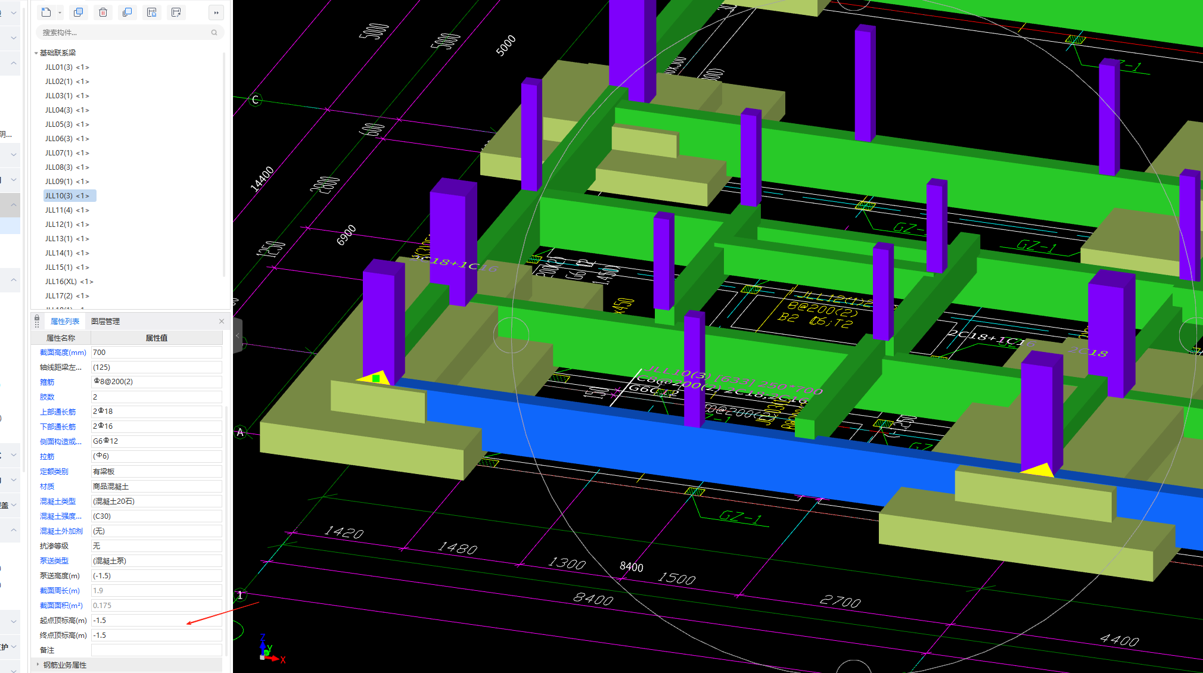Click the search magnifier icon
1203x673 pixels.
pos(214,33)
